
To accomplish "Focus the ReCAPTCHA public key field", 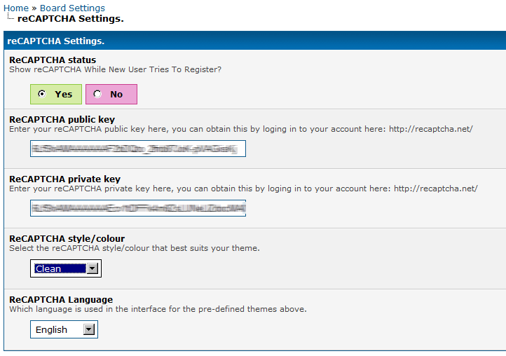I will pos(137,149).
